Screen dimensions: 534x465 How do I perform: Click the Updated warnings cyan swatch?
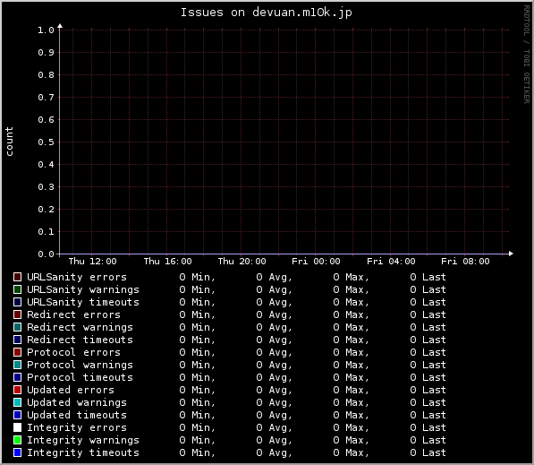pyautogui.click(x=17, y=402)
